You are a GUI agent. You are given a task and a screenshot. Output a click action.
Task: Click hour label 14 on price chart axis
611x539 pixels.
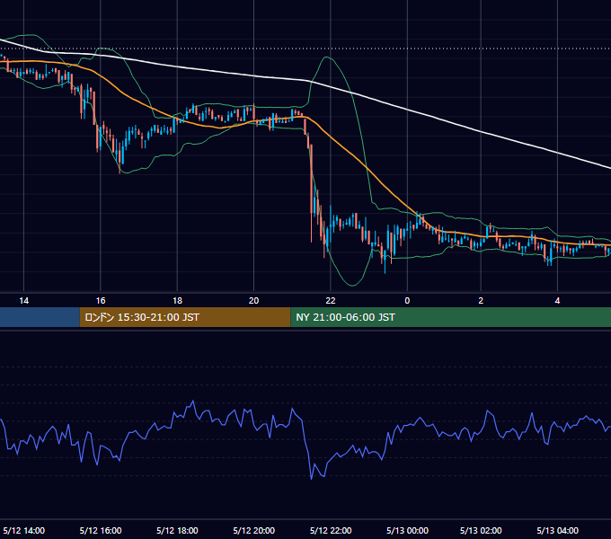[23, 300]
